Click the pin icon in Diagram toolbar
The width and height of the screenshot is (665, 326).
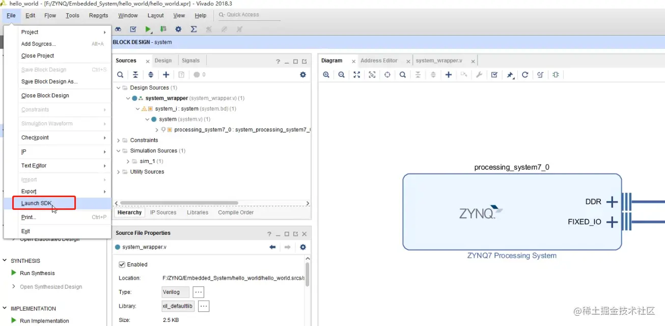pos(510,75)
